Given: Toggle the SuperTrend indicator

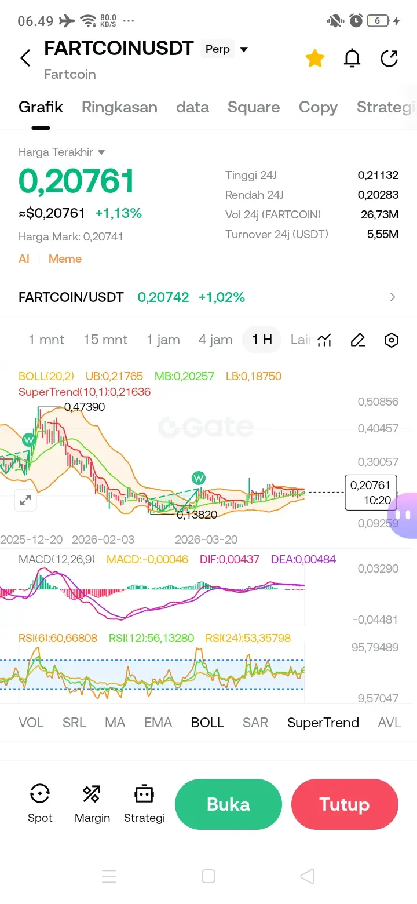Looking at the screenshot, I should pos(323,723).
